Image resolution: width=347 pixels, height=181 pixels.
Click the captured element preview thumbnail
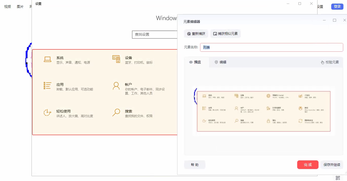coord(264,111)
